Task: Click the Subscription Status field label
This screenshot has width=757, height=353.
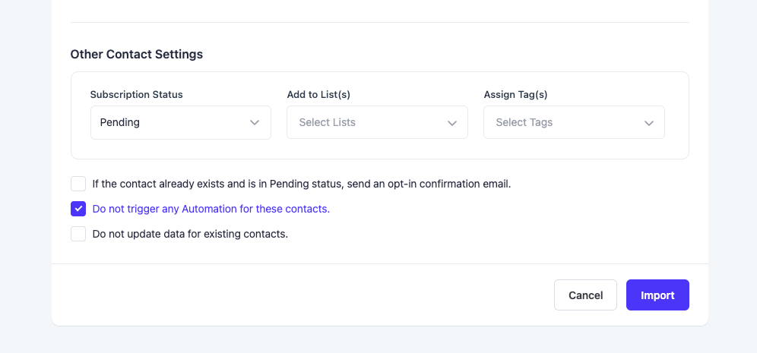Action: 137,95
